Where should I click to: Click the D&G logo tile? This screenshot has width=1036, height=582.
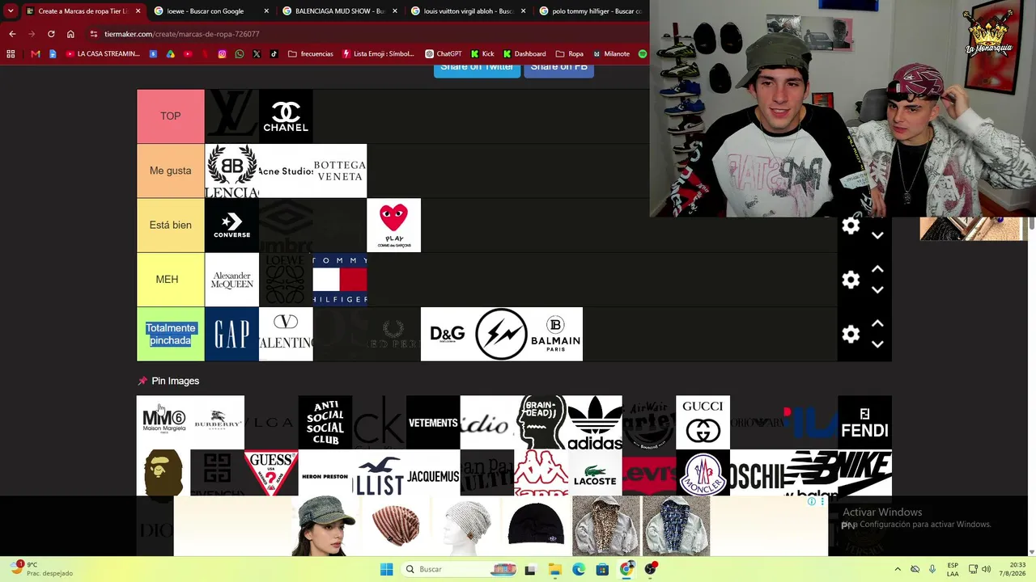pos(448,334)
